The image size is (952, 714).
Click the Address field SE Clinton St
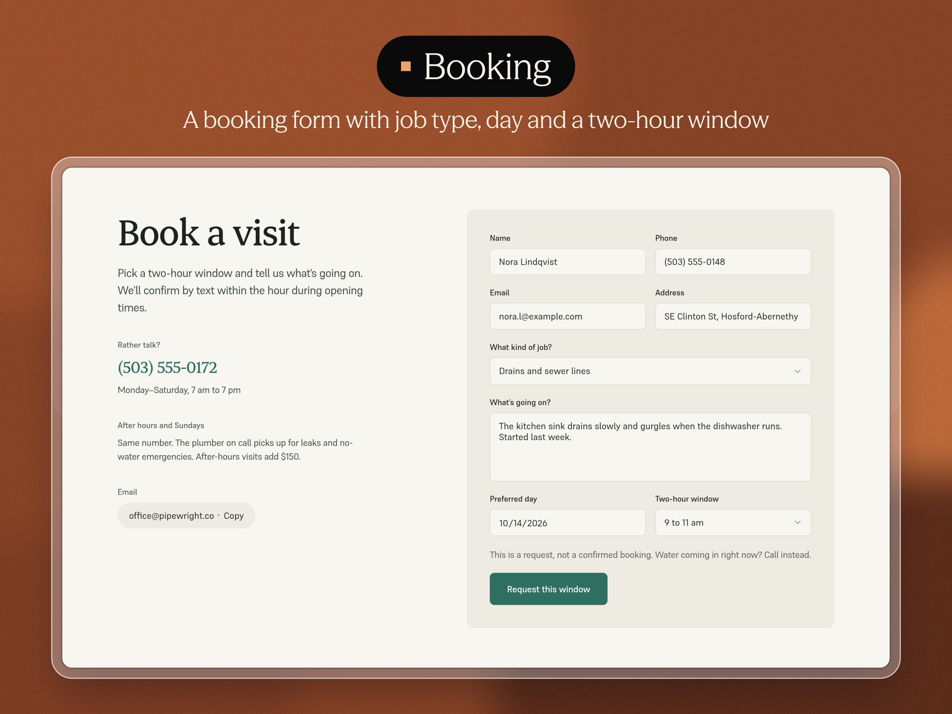click(x=733, y=316)
